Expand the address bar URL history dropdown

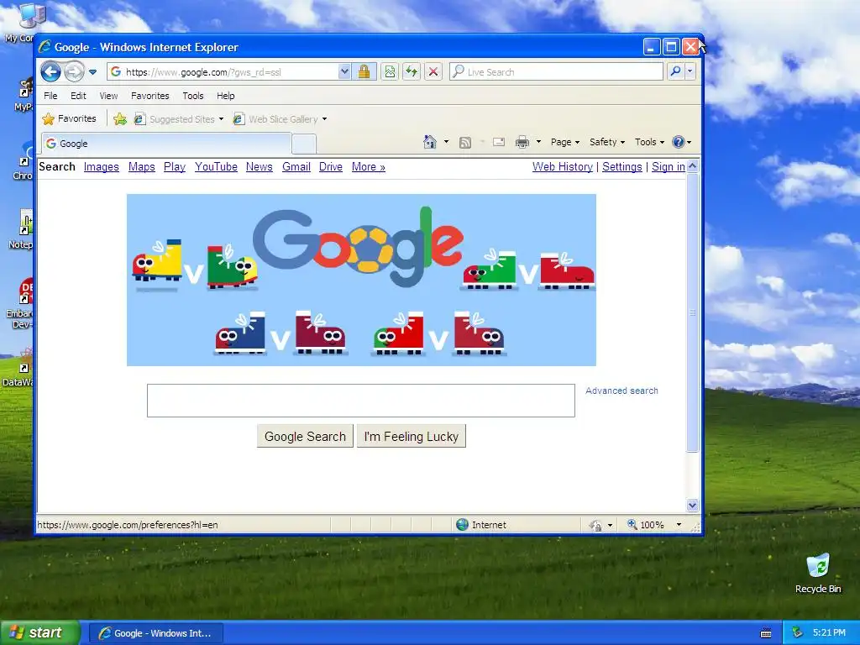point(343,72)
